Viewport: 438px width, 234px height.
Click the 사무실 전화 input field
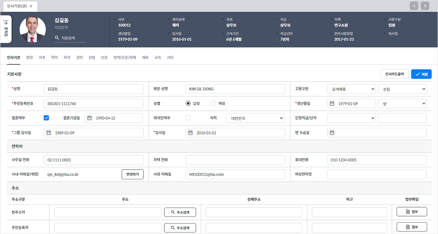coord(93,160)
